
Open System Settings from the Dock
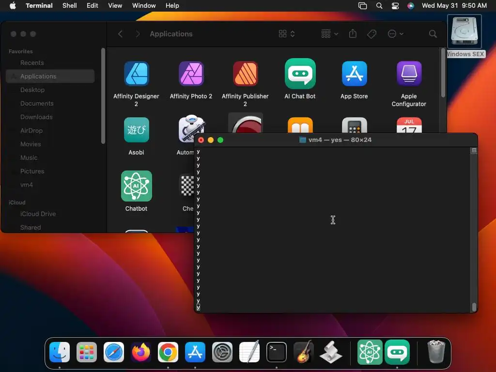click(x=222, y=352)
